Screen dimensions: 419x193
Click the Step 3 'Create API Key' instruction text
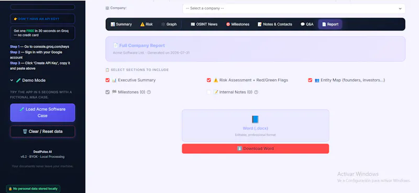click(40, 66)
